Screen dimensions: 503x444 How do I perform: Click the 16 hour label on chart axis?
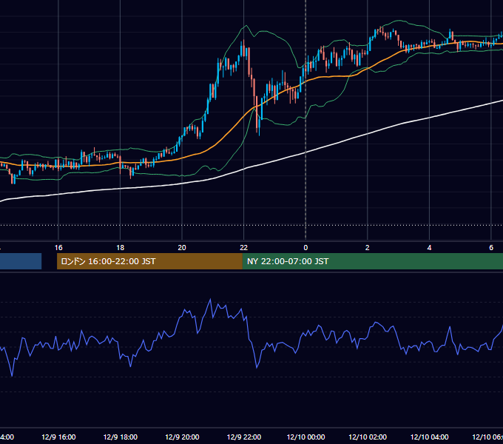[x=58, y=248]
